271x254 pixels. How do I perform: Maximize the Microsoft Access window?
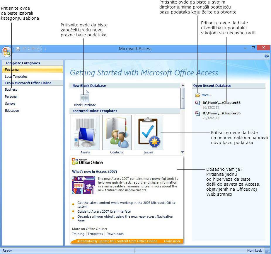click(x=253, y=48)
